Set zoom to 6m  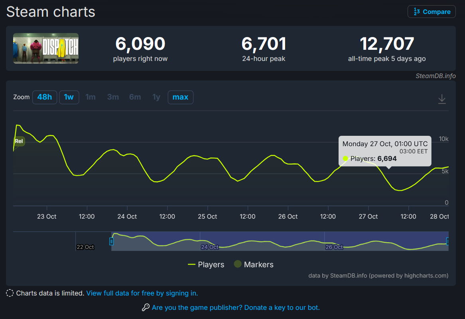point(135,97)
